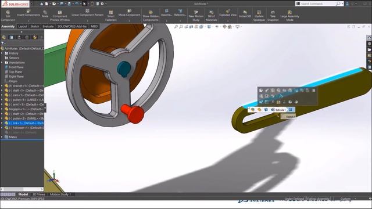The height and width of the screenshot is (209, 372).
Task: Open Motion Study 1 bottom tab
Action: (60, 194)
